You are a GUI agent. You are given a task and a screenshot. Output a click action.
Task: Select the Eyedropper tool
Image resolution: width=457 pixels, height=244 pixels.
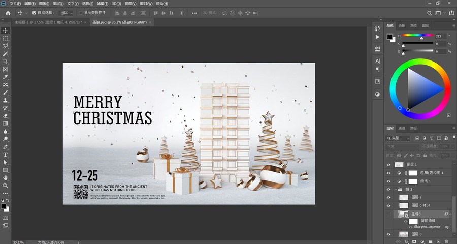5,77
